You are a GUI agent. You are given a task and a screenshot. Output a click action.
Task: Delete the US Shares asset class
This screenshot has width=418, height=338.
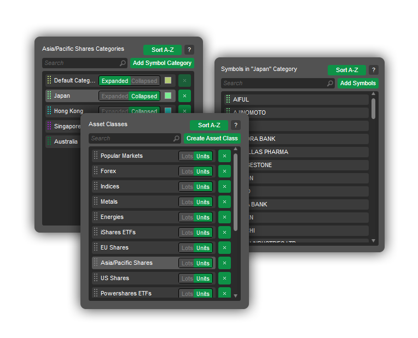click(x=224, y=278)
